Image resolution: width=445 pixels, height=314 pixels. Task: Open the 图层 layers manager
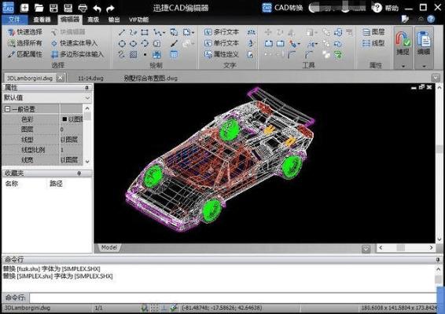(373, 32)
